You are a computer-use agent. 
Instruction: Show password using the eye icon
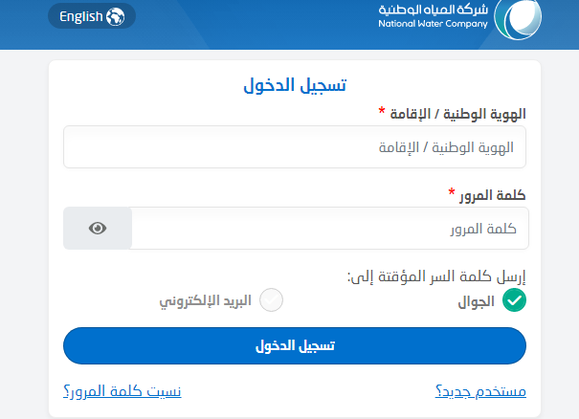[x=98, y=228]
